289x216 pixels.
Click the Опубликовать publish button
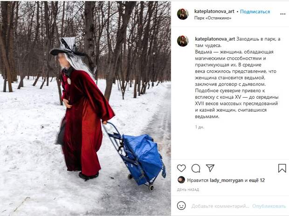269,206
